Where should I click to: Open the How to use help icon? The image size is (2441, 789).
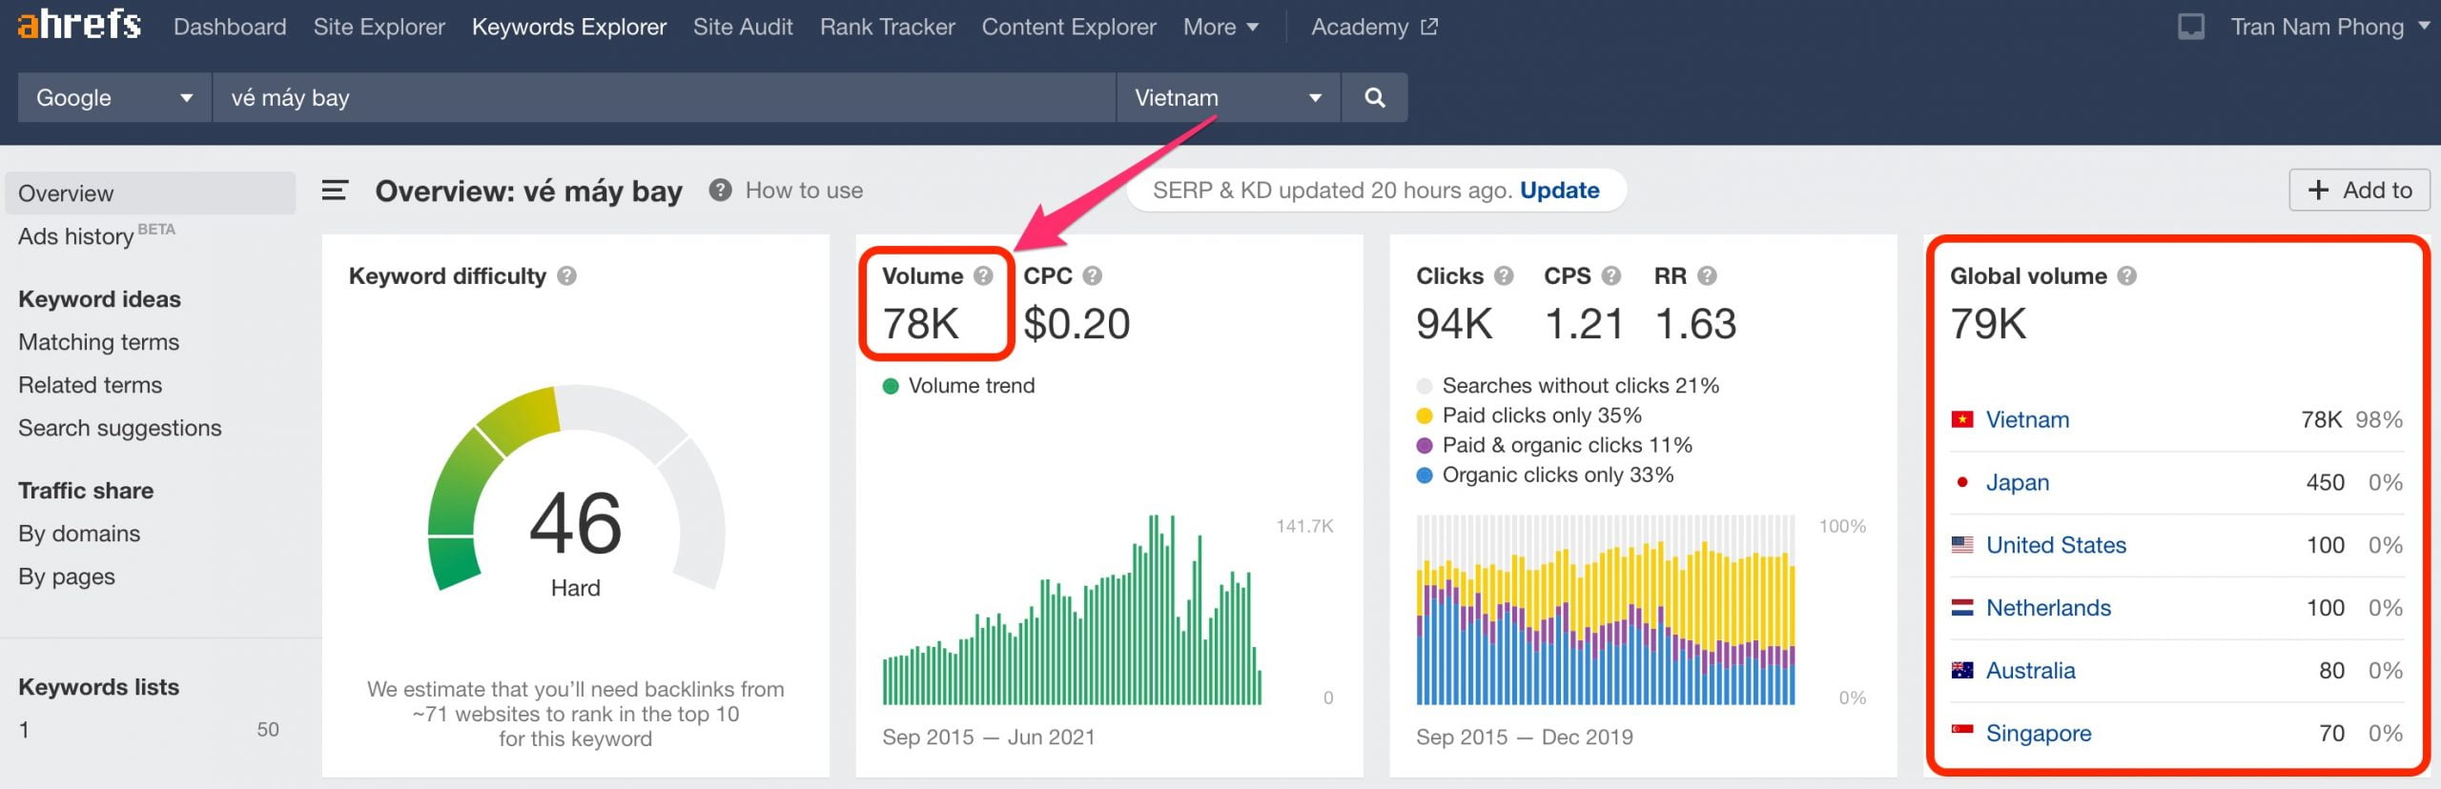pyautogui.click(x=720, y=191)
